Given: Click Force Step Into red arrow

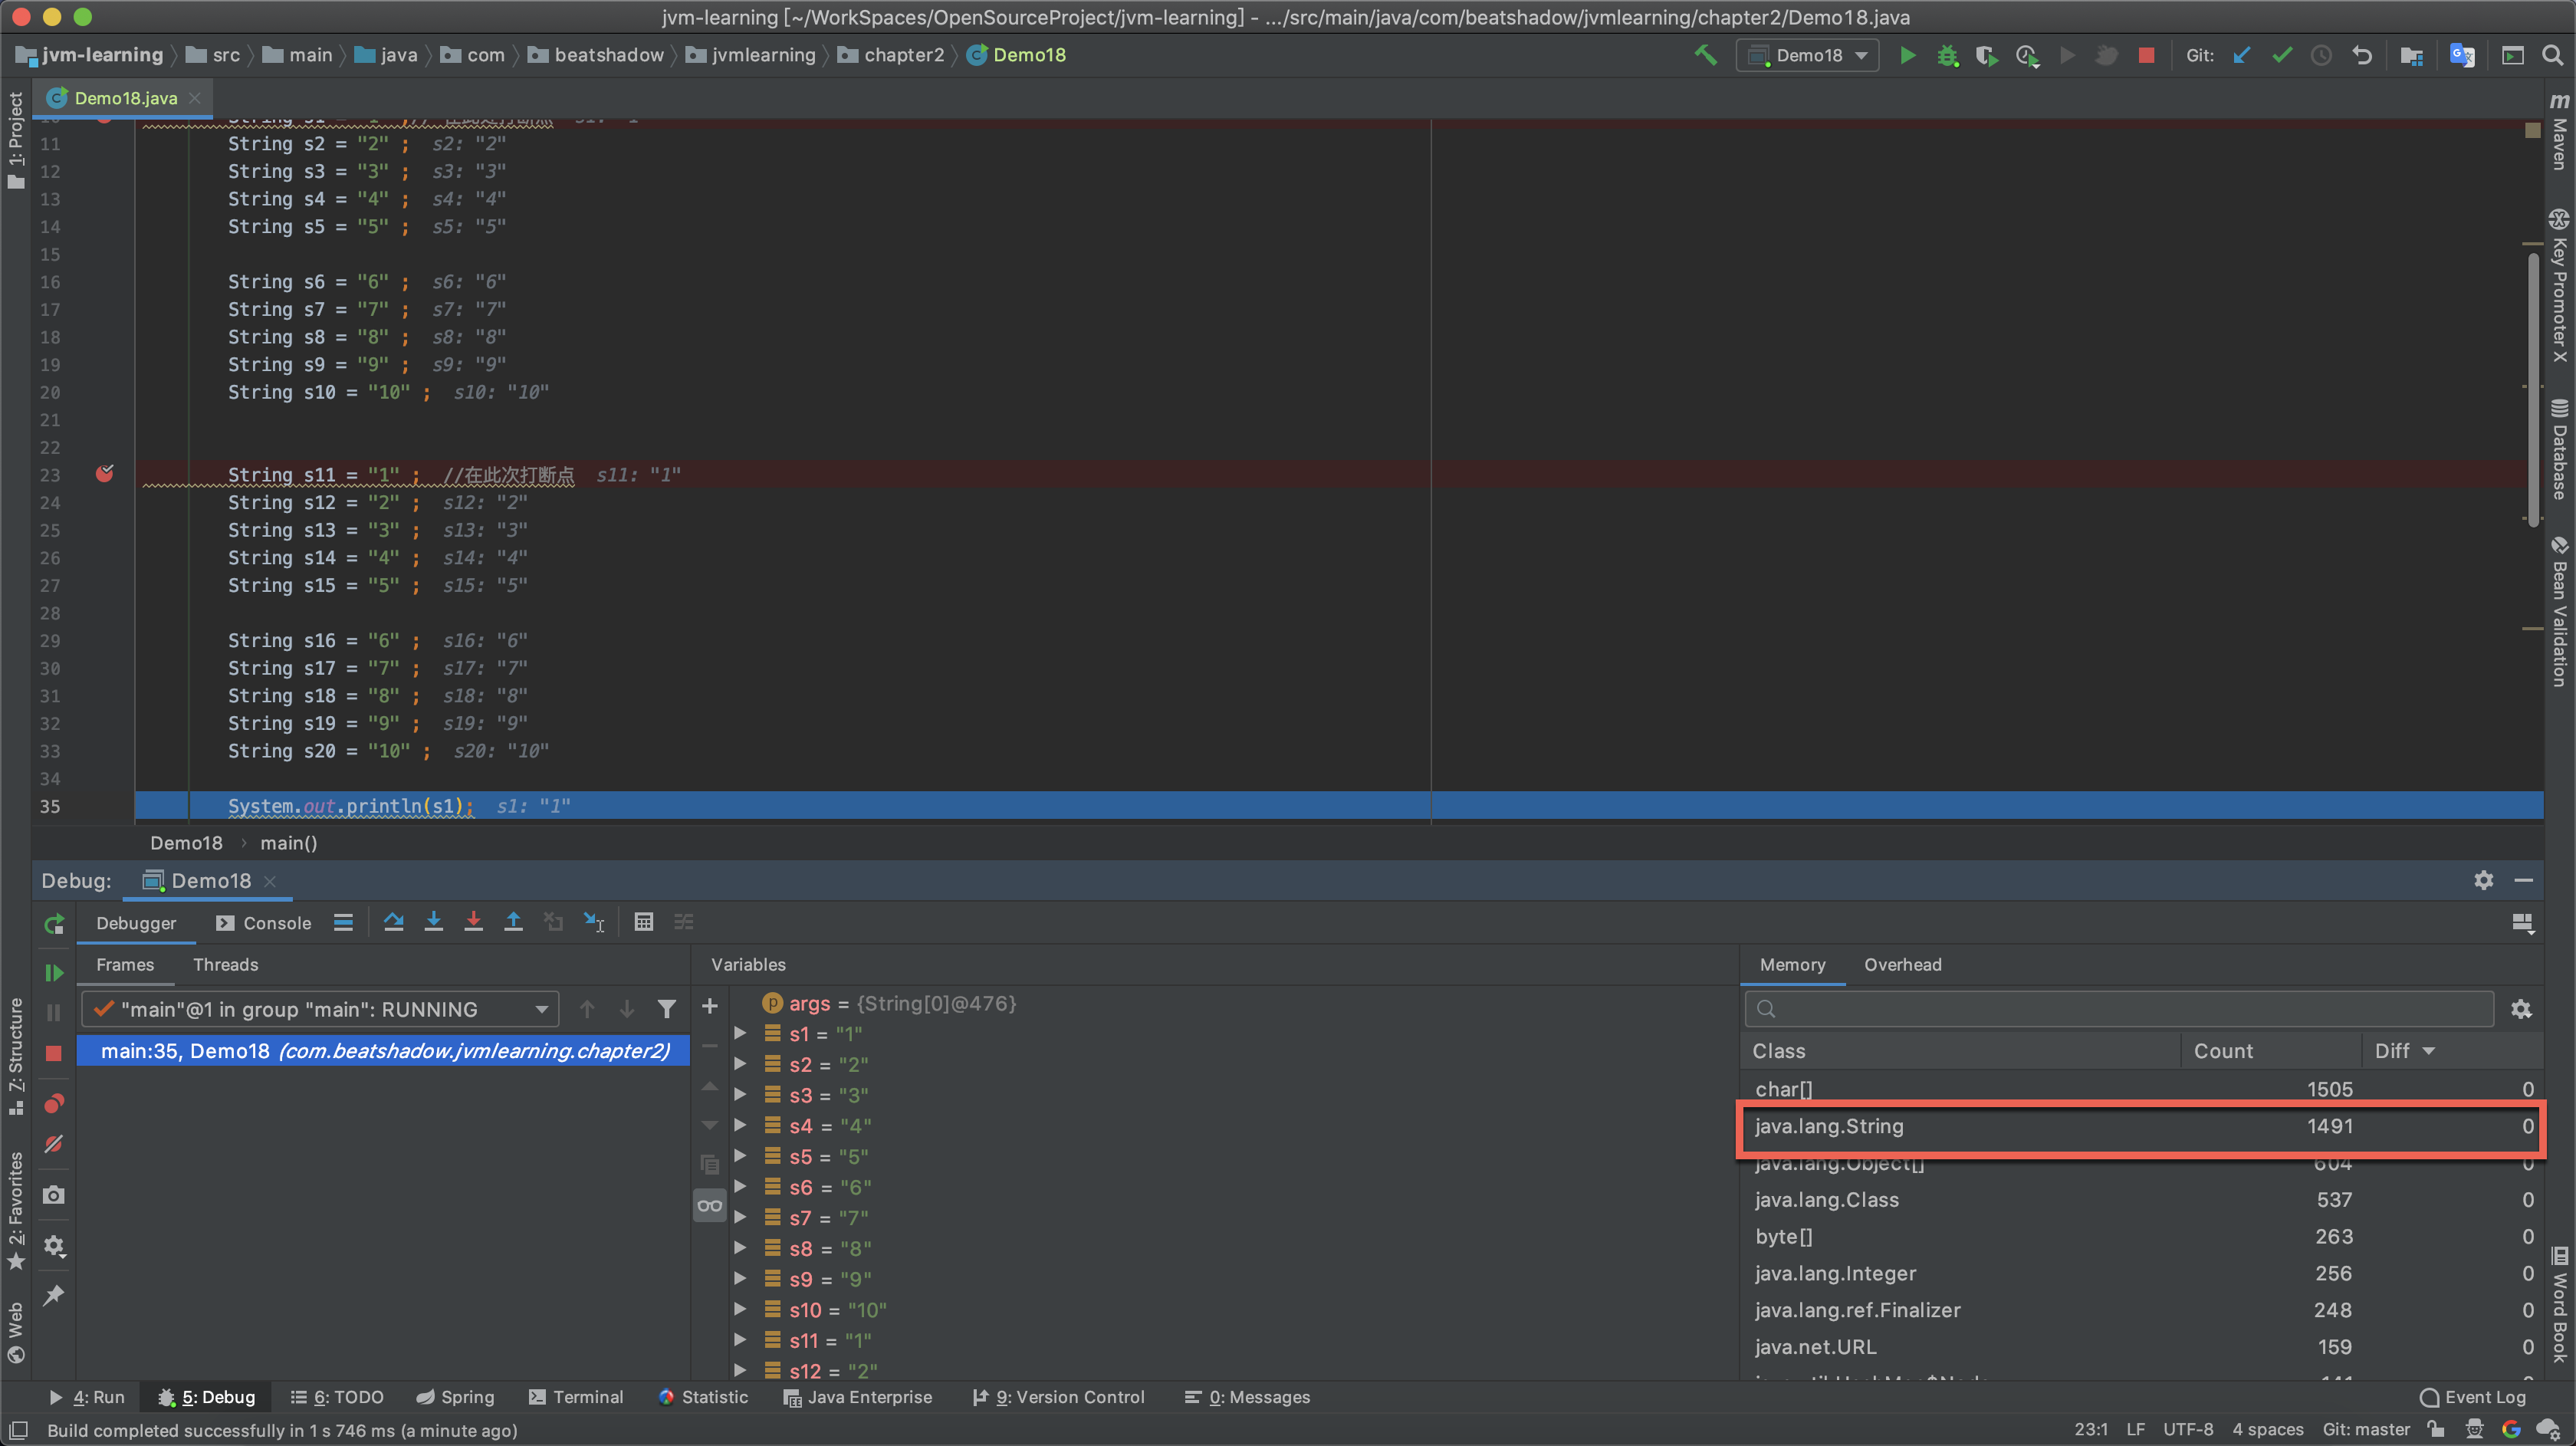Looking at the screenshot, I should (x=473, y=922).
